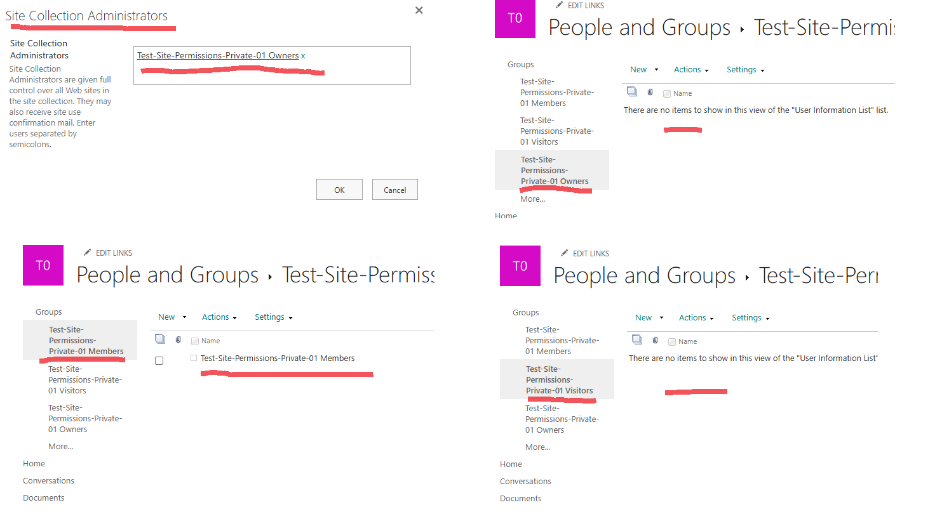Click More... under groups in the Owners-highlighted view

pos(532,199)
